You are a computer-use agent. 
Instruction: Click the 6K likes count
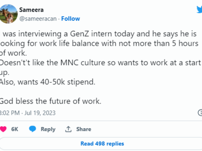15,129
